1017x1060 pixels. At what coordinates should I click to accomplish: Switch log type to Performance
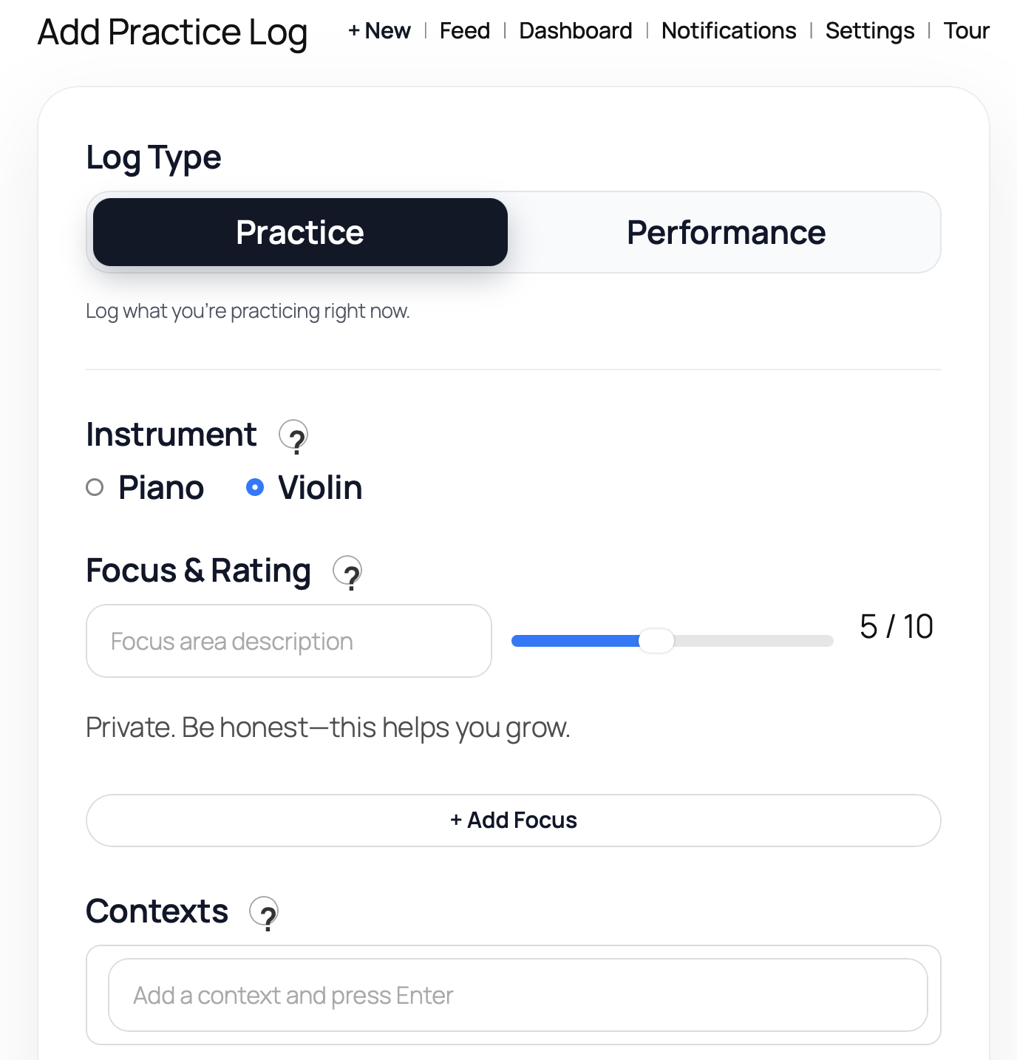point(726,231)
